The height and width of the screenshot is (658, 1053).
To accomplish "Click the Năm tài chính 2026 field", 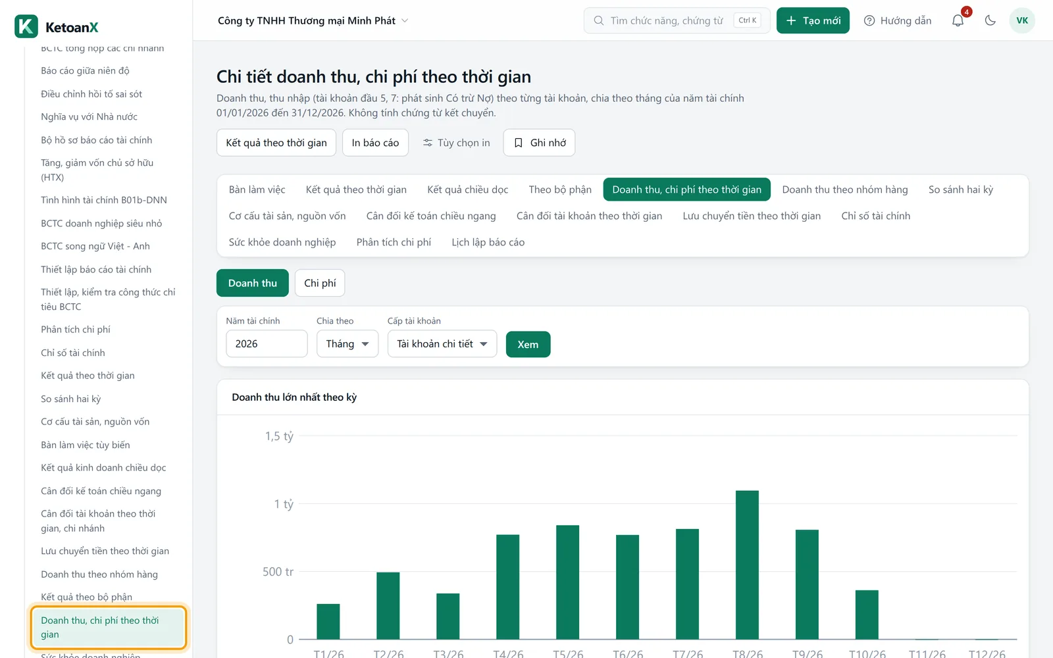I will pyautogui.click(x=267, y=344).
